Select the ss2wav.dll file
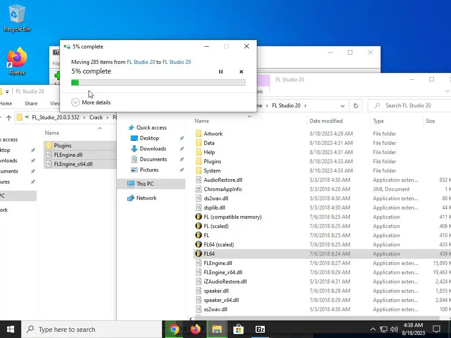 (215, 309)
